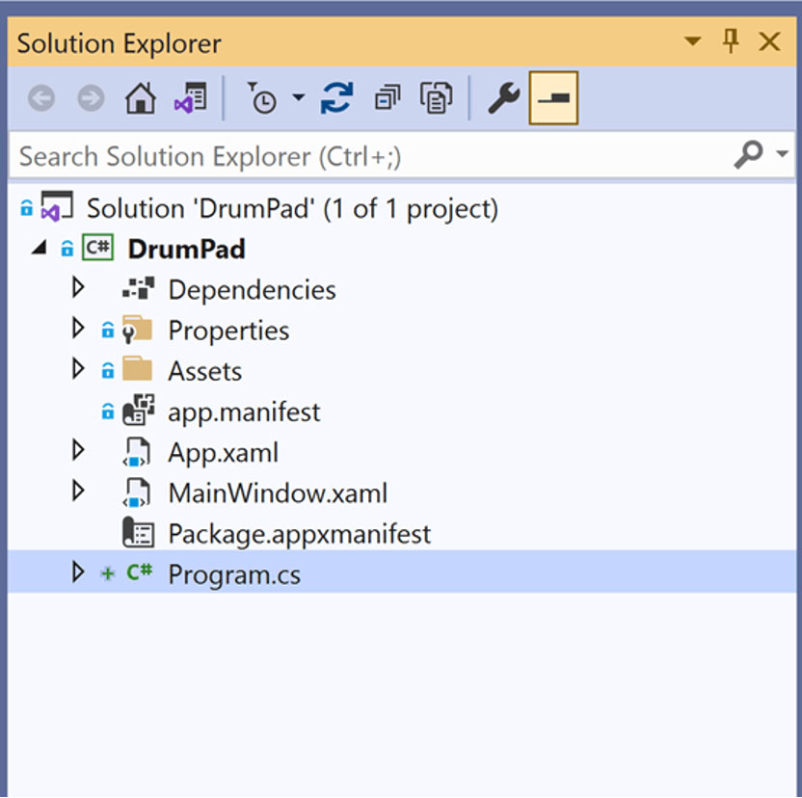Click the MainWindow.xaml file icon
The height and width of the screenshot is (798, 802).
click(x=137, y=492)
